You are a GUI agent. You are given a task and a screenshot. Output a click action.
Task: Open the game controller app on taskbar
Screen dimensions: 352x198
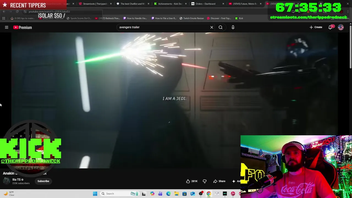click(217, 194)
